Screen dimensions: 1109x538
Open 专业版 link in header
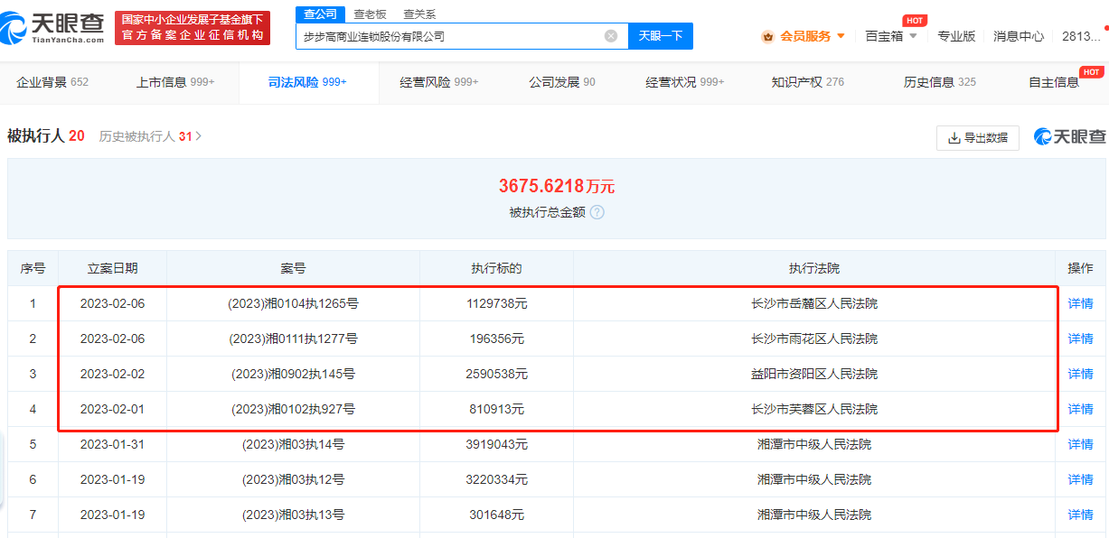pos(956,36)
